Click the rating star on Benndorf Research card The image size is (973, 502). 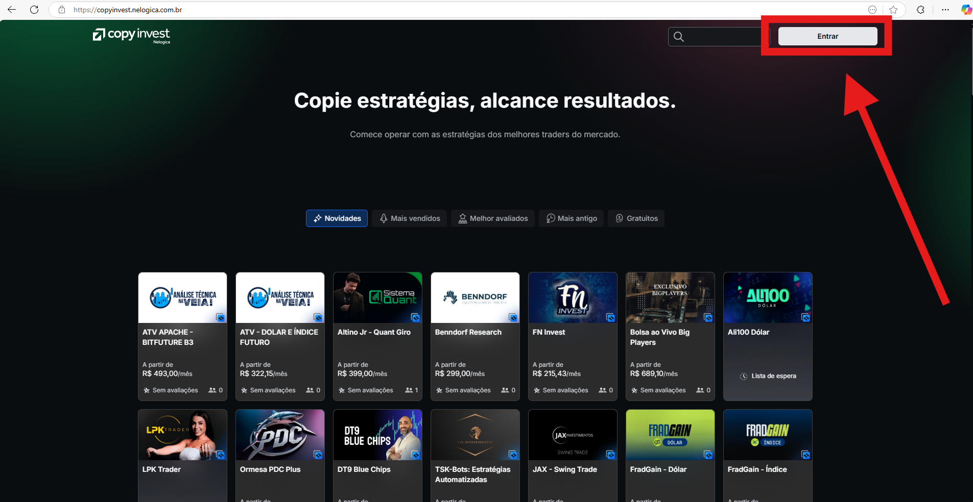pyautogui.click(x=439, y=390)
